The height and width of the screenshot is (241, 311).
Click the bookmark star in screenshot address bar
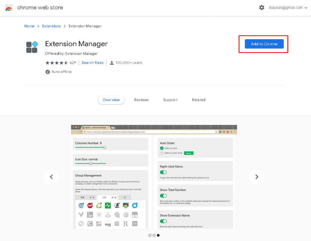(216, 132)
